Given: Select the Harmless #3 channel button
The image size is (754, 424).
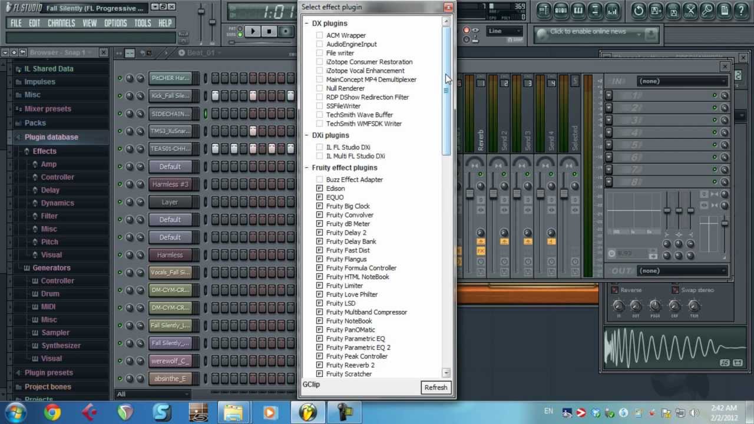Looking at the screenshot, I should pyautogui.click(x=170, y=184).
